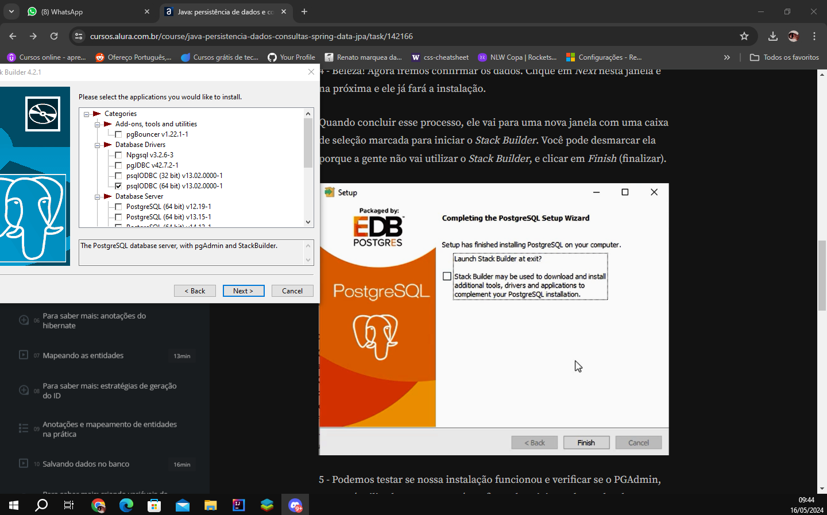Open the Your Profile GitHub bookmark
Screen dimensions: 827x515
pyautogui.click(x=292, y=57)
